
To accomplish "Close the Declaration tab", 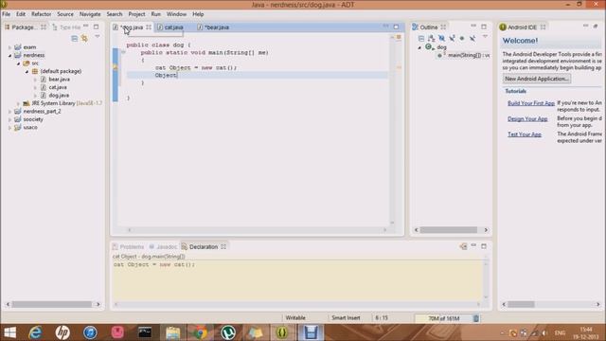I will pyautogui.click(x=223, y=246).
